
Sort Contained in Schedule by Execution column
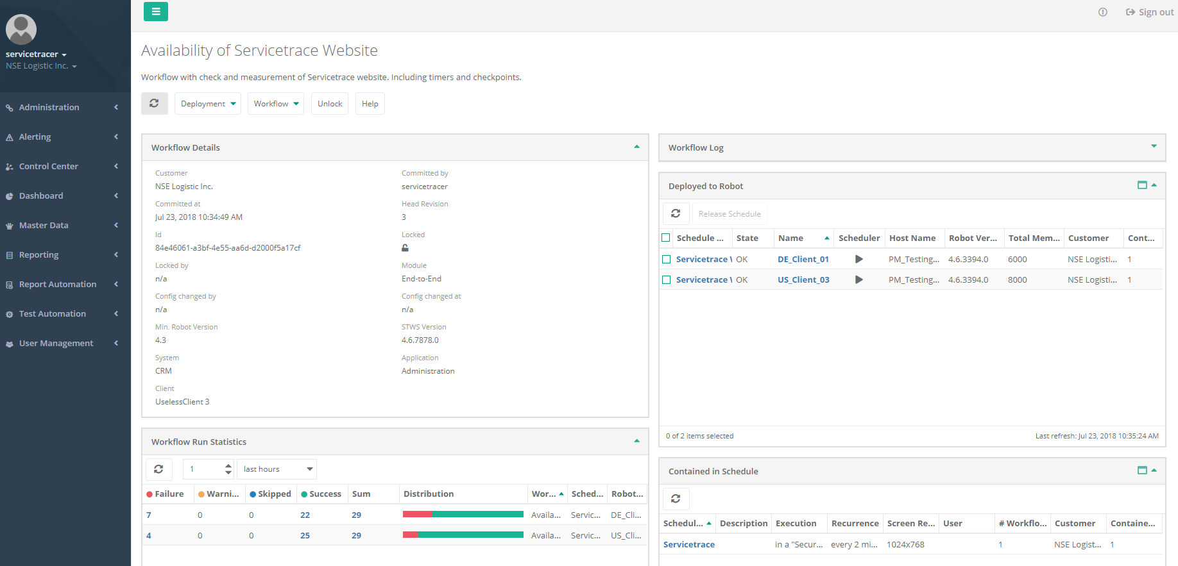point(799,523)
